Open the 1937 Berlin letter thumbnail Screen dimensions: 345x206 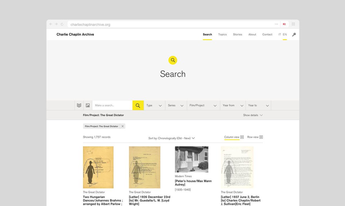pyautogui.click(x=237, y=167)
